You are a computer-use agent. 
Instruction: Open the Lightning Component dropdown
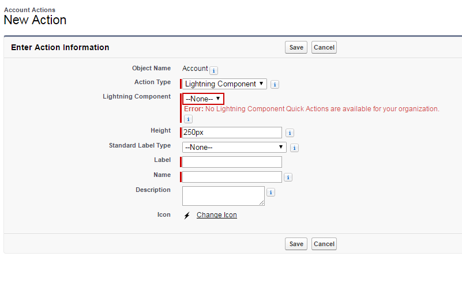click(203, 99)
